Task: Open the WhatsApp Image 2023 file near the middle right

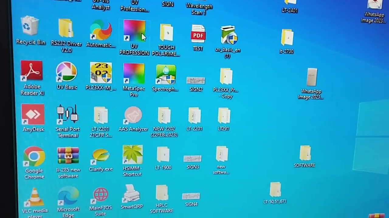Action: tap(312, 78)
